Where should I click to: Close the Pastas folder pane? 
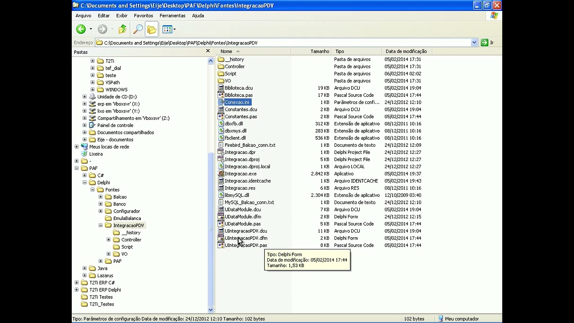(x=208, y=51)
